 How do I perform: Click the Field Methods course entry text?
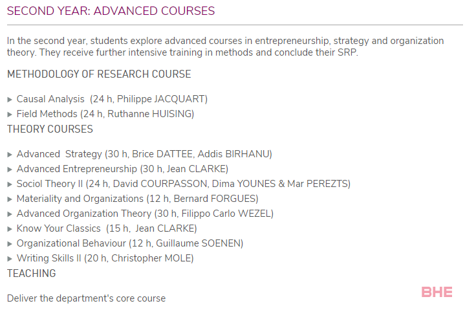(x=105, y=114)
